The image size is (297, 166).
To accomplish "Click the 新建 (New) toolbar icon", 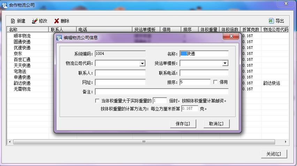I will (x=13, y=21).
